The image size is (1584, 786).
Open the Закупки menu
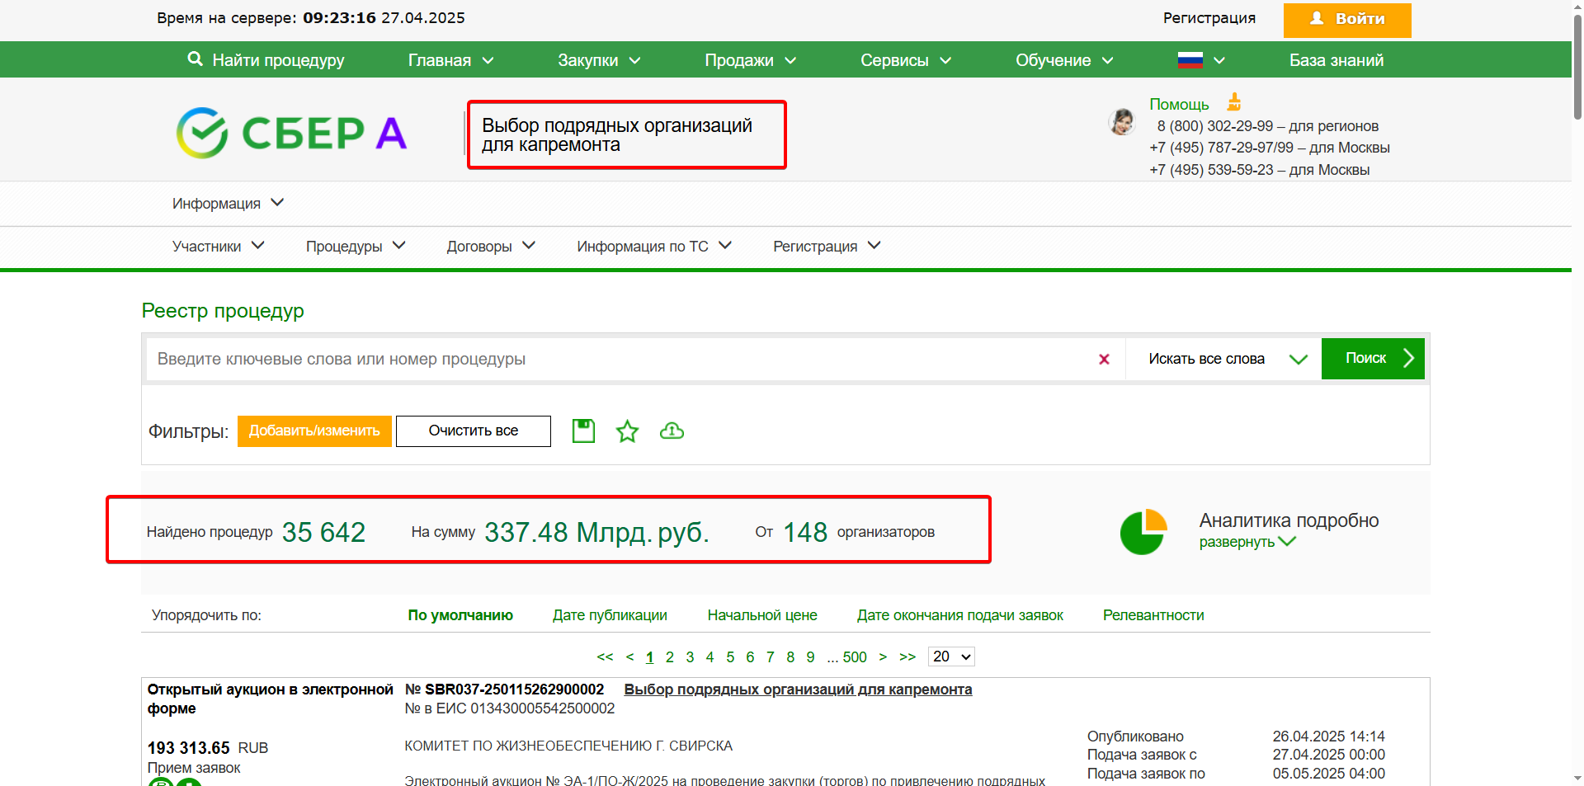coord(599,60)
